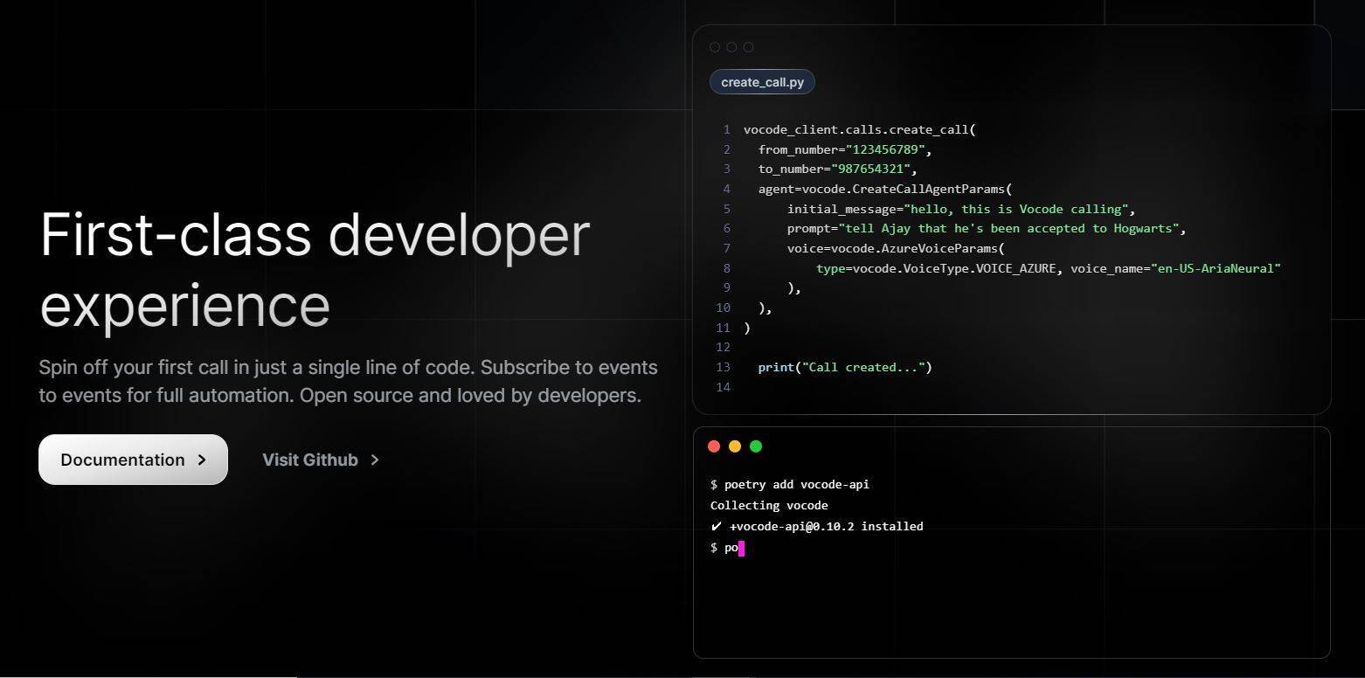
Task: Click the checkmark before vocode-api installed
Action: coord(717,526)
